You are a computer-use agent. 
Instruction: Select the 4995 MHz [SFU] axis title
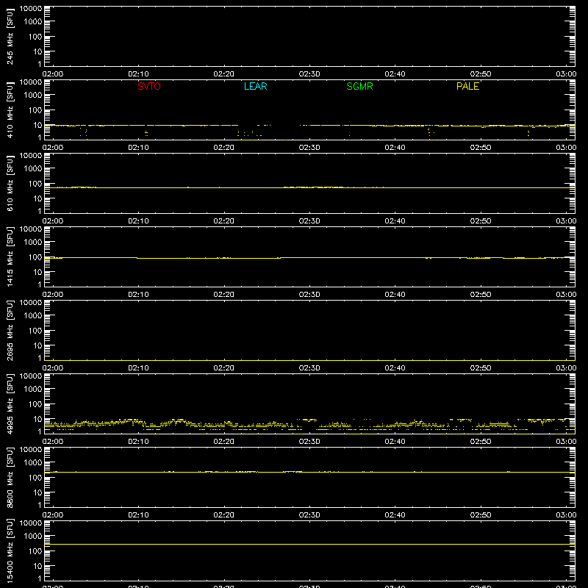[x=10, y=404]
